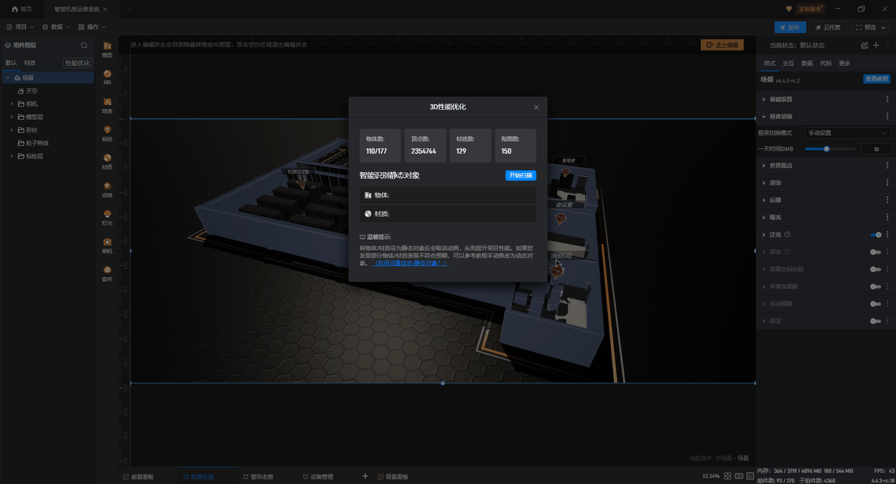Viewport: 896px width, 484px height.
Task: Click the 一天时间(24H) slider handle
Action: (x=826, y=149)
